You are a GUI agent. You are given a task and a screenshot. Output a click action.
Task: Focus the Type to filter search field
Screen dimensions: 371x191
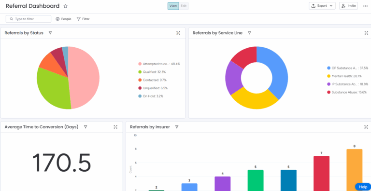coord(29,19)
